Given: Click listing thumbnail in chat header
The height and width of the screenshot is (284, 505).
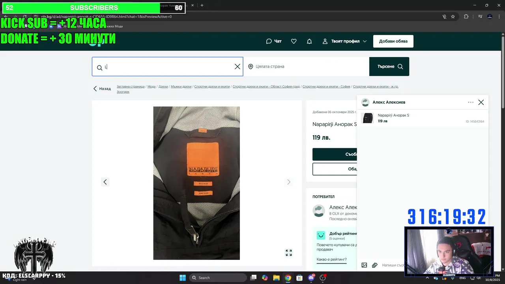Looking at the screenshot, I should 367,118.
